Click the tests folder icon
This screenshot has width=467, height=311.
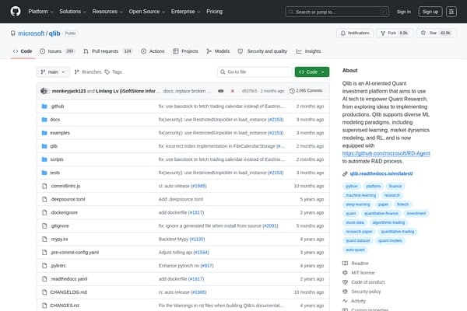44,173
